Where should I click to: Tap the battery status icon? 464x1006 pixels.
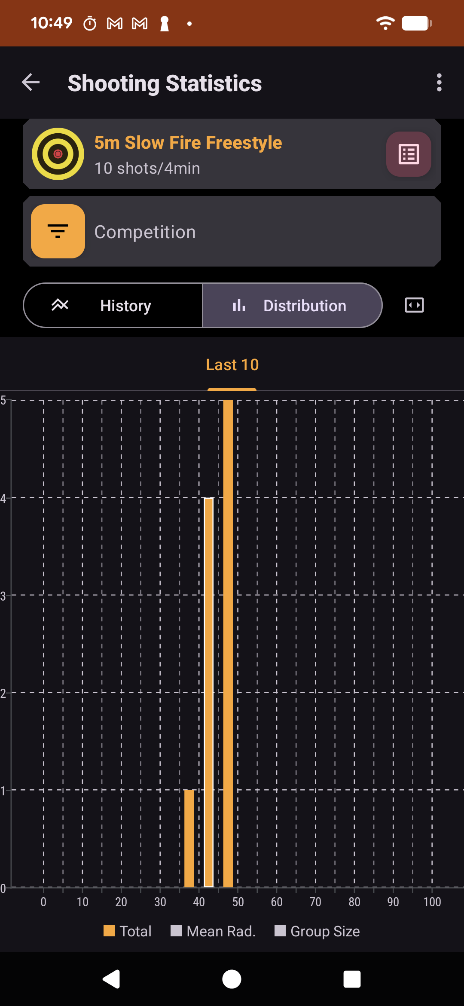tap(417, 23)
